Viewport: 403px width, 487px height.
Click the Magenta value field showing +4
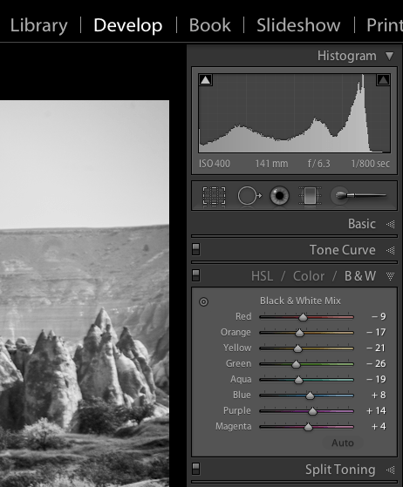click(x=379, y=426)
